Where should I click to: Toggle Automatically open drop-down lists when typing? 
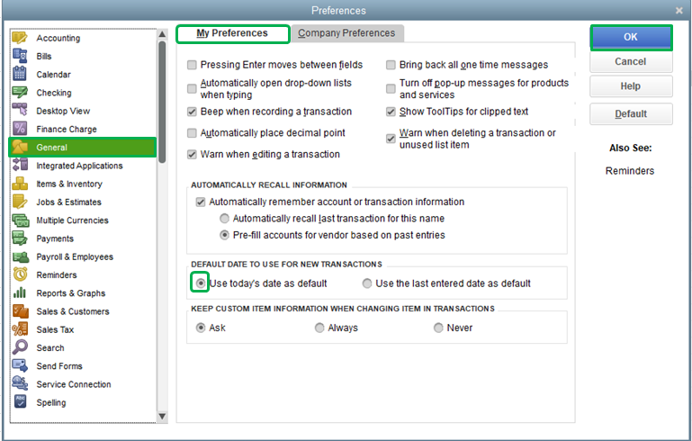click(192, 89)
